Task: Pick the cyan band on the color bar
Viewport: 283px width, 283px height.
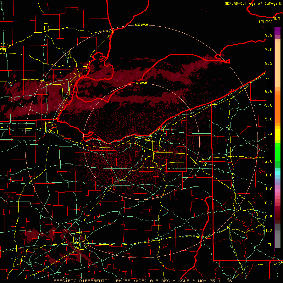Action: 278,173
